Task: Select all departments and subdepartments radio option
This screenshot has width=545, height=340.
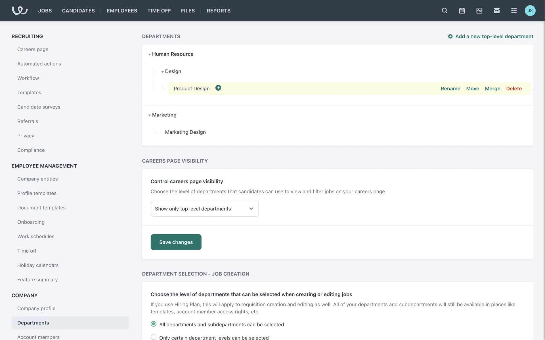Action: coord(154,324)
